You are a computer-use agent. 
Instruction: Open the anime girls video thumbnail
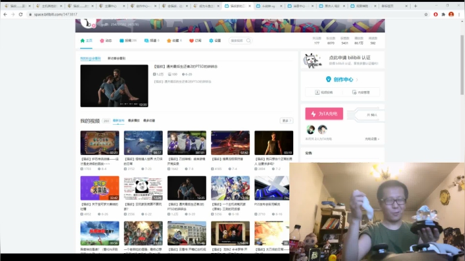point(187,143)
